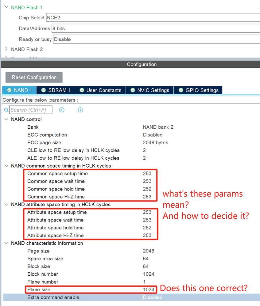Click the User Constants tab check icon
The height and width of the screenshot is (306, 260).
tap(82, 90)
